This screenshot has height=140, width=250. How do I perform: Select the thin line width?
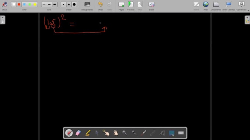coord(44,4)
